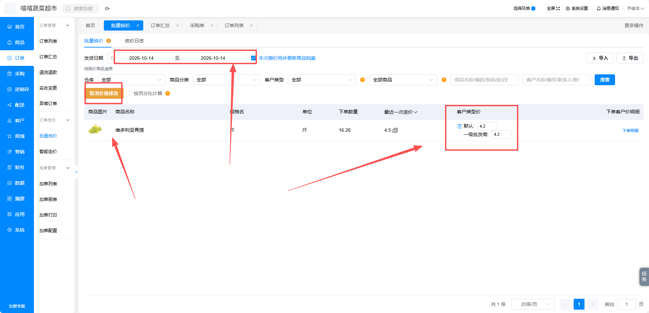Screen dimensions: 649x313
Task: Click the calculator icon next to 4.5
Action: tap(395, 130)
